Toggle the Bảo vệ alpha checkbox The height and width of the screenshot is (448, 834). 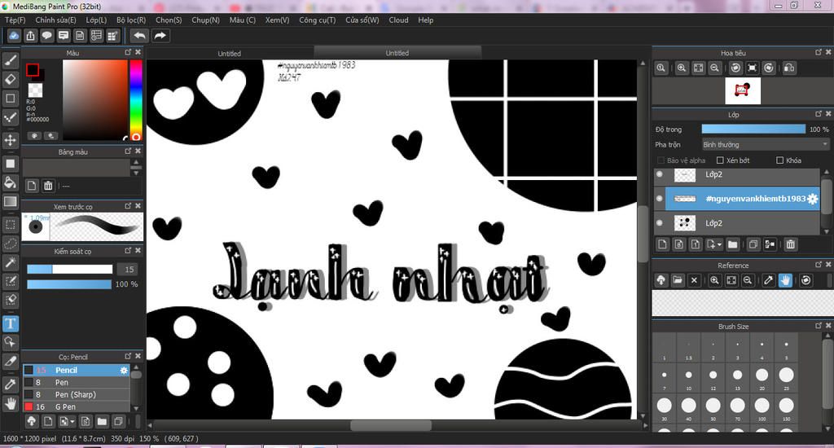(661, 160)
